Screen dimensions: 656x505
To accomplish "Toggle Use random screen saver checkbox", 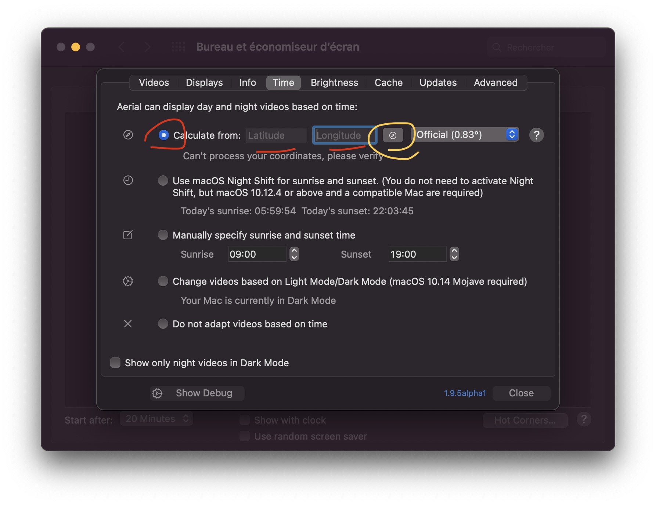I will click(245, 436).
